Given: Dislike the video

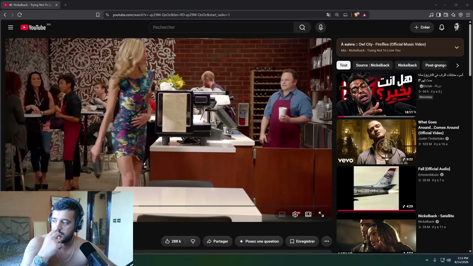Looking at the screenshot, I should point(193,241).
